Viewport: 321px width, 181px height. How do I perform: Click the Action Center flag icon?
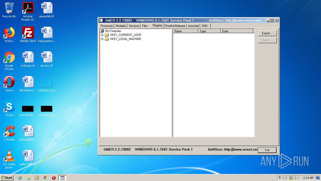pos(297,178)
